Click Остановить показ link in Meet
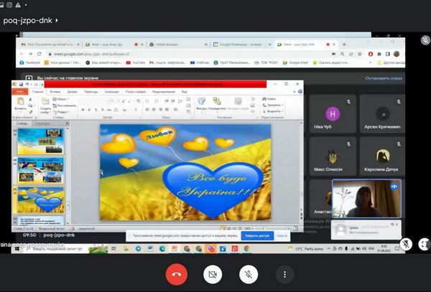 [x=384, y=78]
